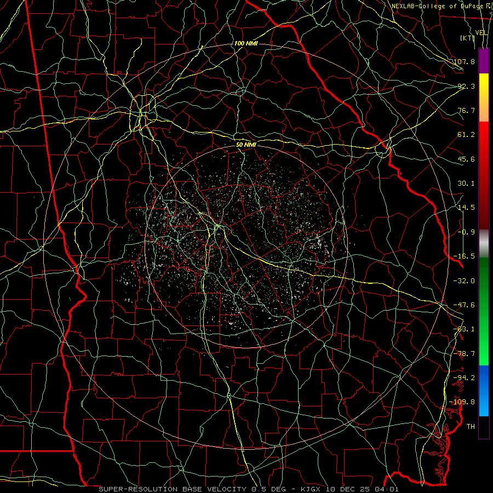Click the -16.5 legend value
This screenshot has height=493, width=493.
tap(464, 256)
